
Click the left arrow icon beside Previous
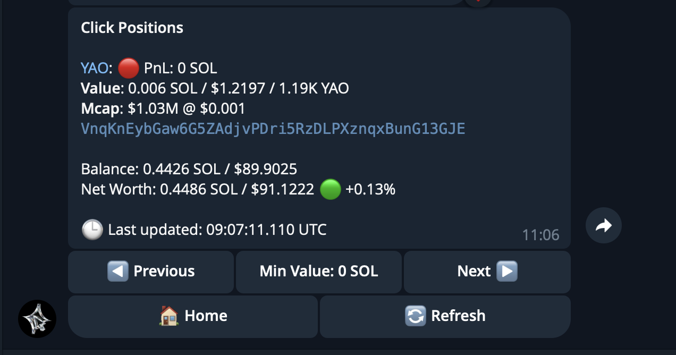pyautogui.click(x=117, y=271)
